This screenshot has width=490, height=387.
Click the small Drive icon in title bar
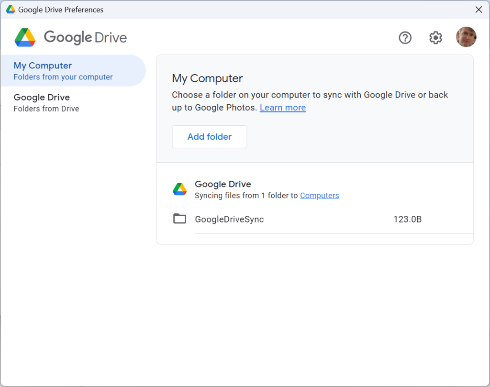click(10, 10)
